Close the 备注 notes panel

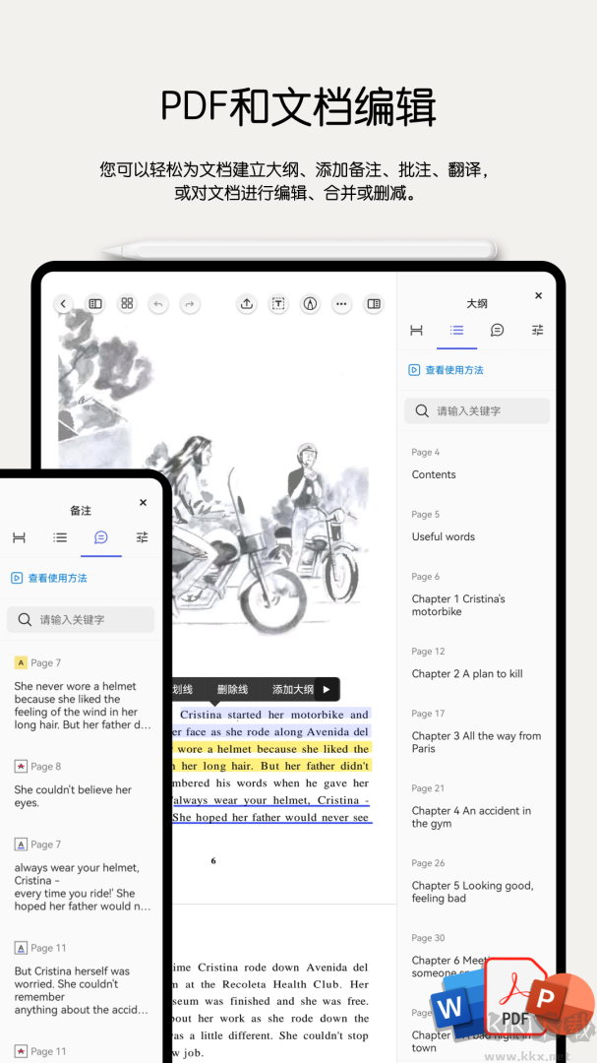tap(143, 503)
